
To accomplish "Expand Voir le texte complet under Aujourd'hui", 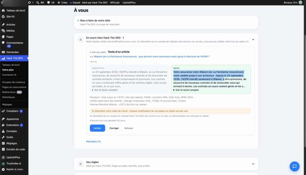I will coord(105,90).
